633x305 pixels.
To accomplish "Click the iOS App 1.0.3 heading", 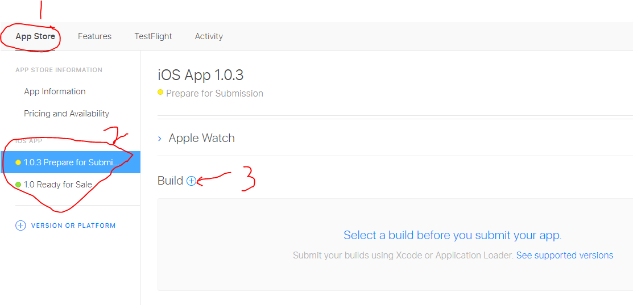I will coord(201,75).
